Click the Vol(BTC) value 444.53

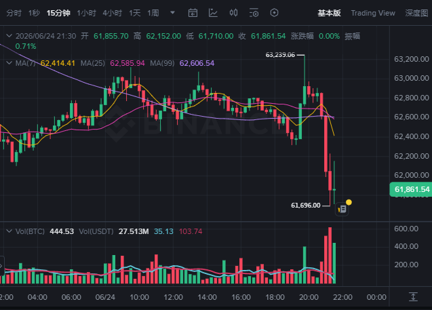(62, 231)
